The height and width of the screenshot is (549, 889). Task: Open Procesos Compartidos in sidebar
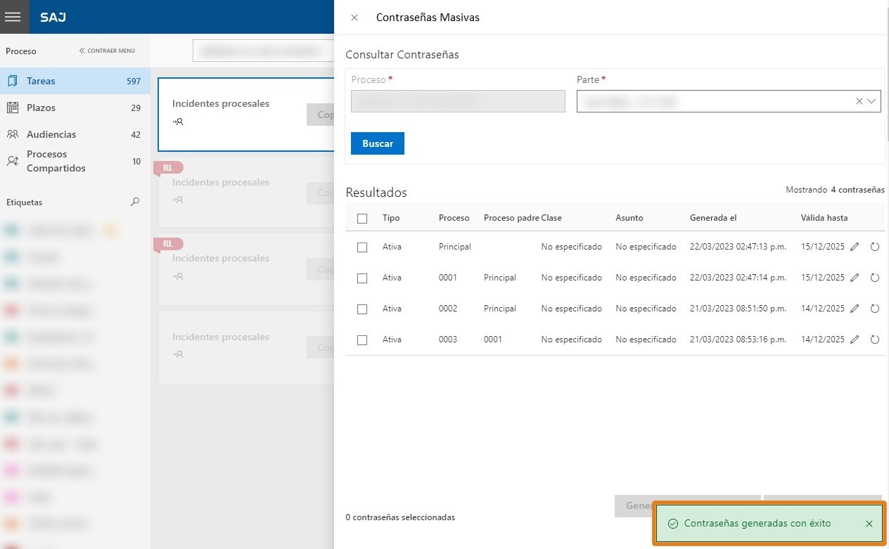tap(56, 161)
